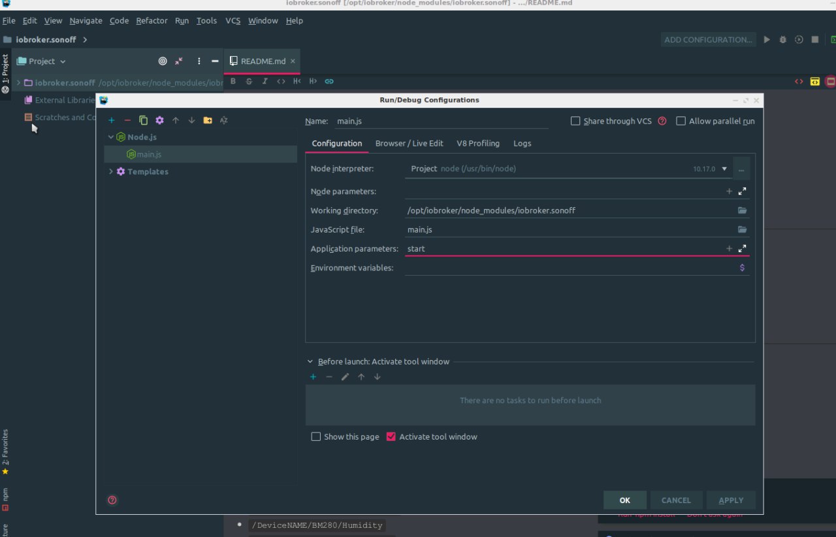This screenshot has height=537, width=836.
Task: Collapse all in the Project panel
Action: tap(179, 61)
